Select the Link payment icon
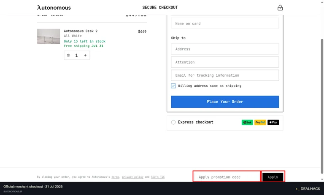 [x=247, y=123]
